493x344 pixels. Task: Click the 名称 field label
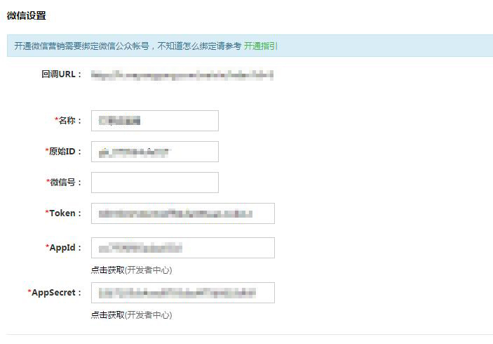pyautogui.click(x=69, y=121)
